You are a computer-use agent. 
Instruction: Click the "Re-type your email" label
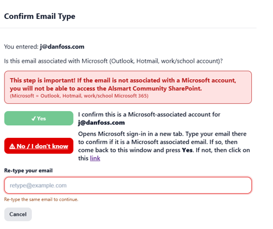tap(28, 170)
